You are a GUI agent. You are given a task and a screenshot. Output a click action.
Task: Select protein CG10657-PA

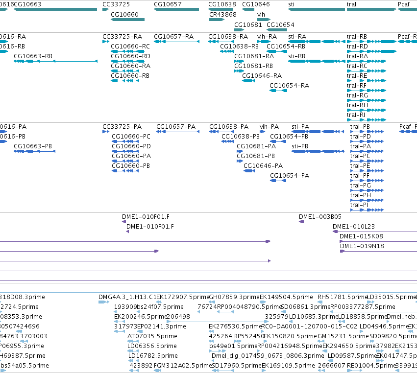point(178,132)
